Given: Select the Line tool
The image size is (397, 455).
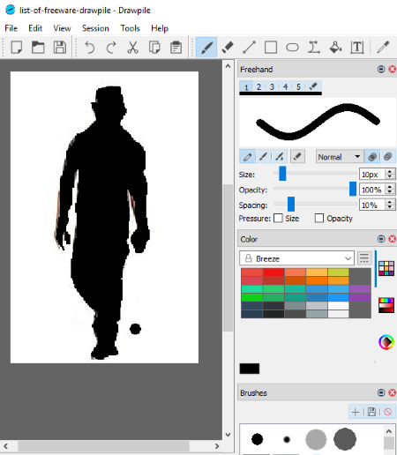Looking at the screenshot, I should point(249,47).
